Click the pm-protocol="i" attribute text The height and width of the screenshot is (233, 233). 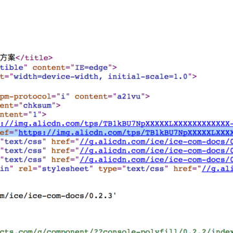(35, 96)
